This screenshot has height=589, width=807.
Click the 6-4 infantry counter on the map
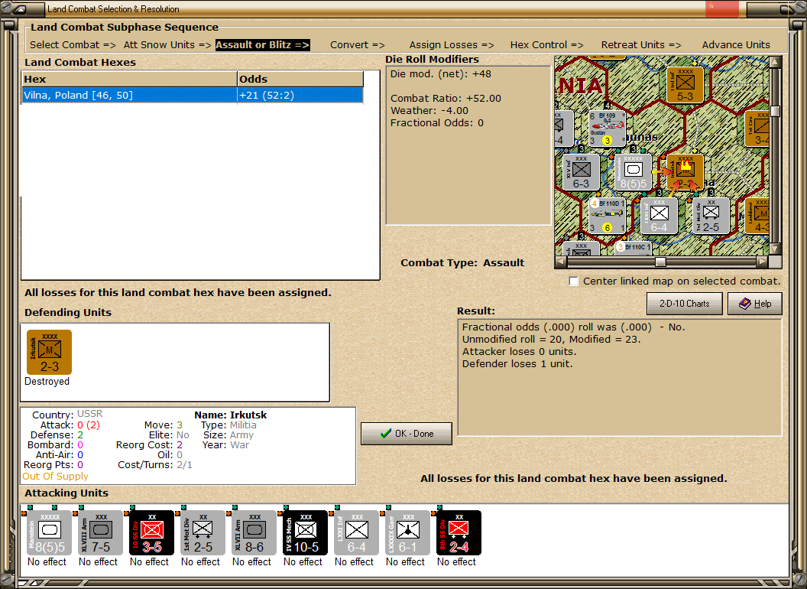(x=660, y=216)
